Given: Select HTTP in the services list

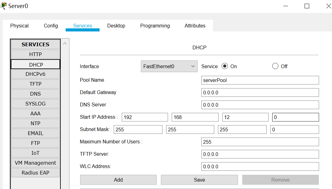Looking at the screenshot, I should (x=35, y=54).
